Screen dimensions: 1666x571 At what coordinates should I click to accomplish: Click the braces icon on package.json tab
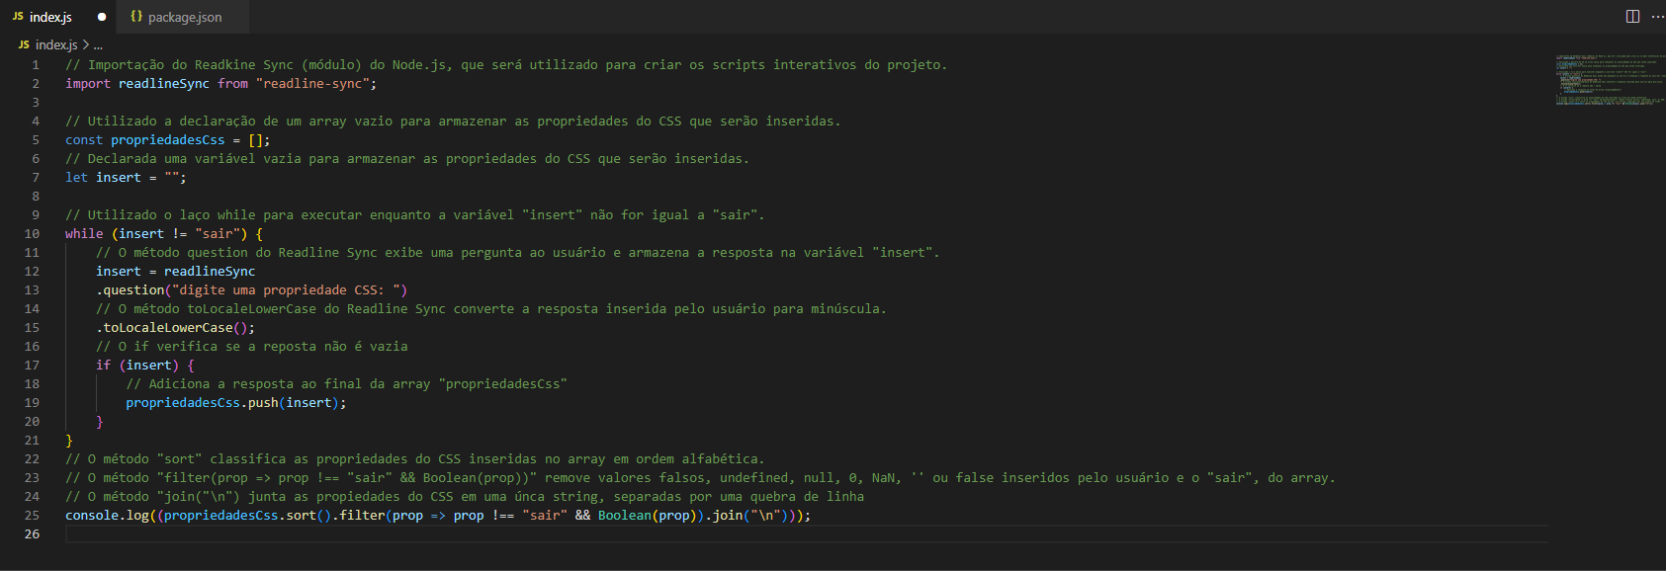(x=136, y=17)
